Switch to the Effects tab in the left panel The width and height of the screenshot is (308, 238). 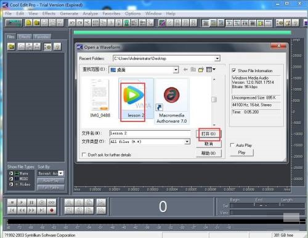pyautogui.click(x=25, y=37)
